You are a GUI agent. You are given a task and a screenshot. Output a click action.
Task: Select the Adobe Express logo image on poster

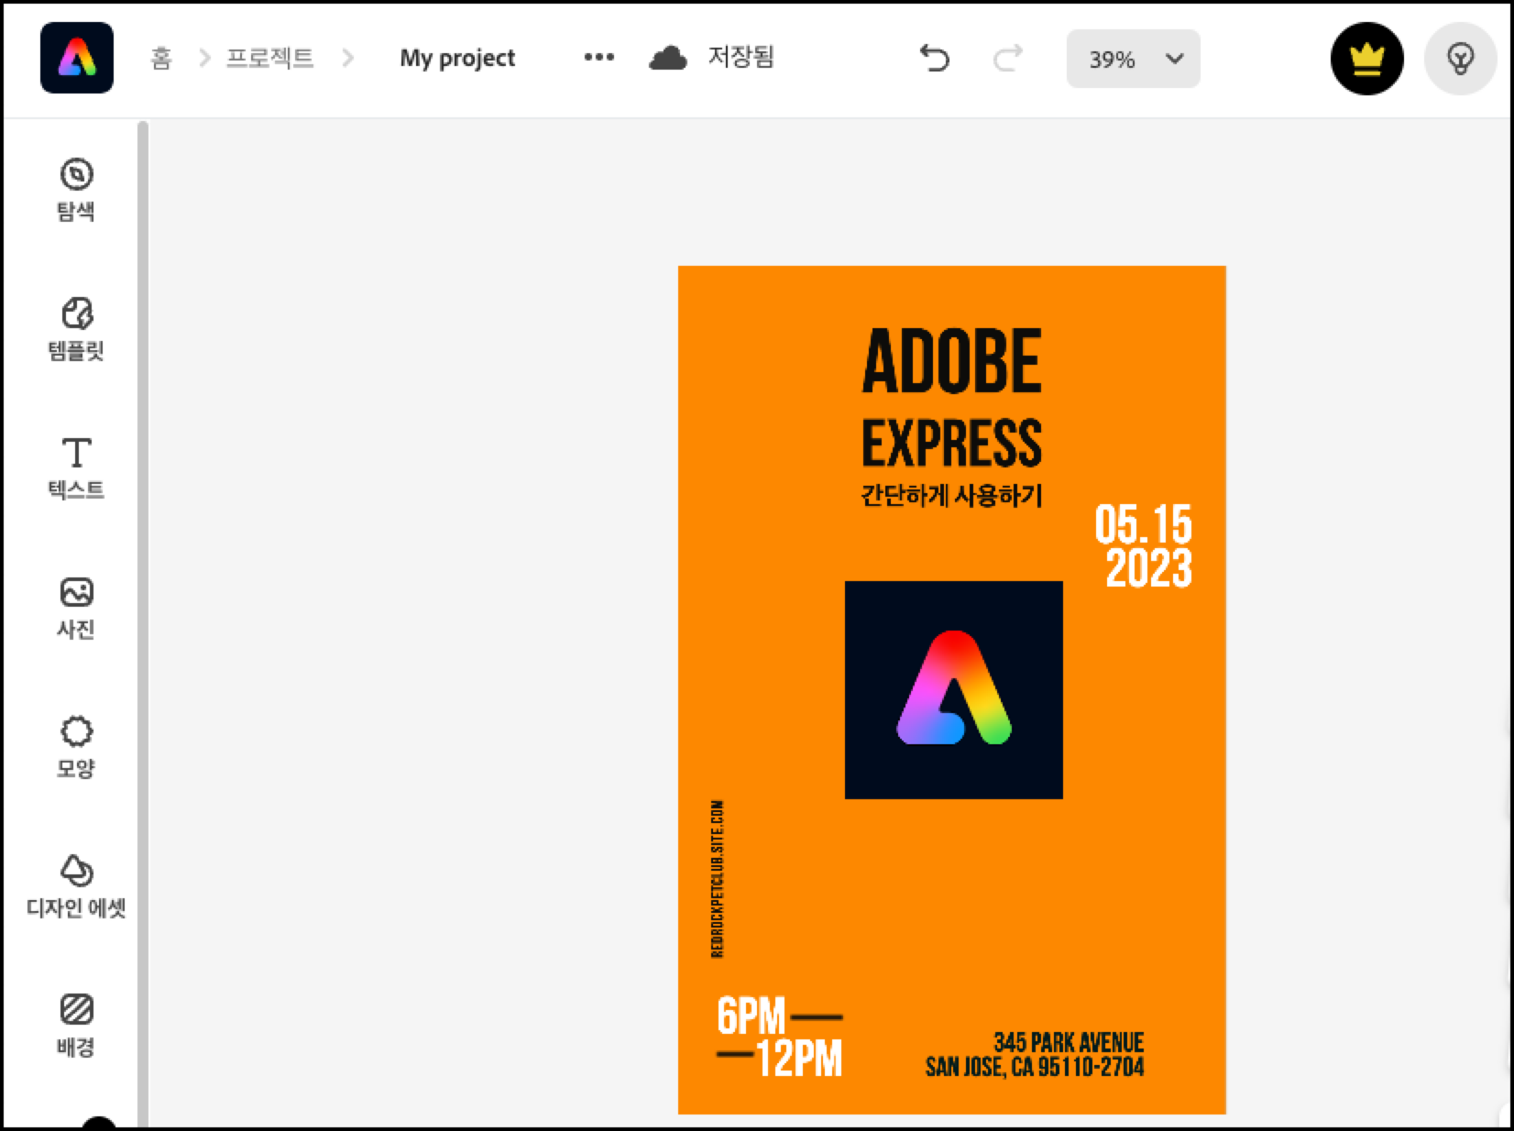(x=954, y=690)
